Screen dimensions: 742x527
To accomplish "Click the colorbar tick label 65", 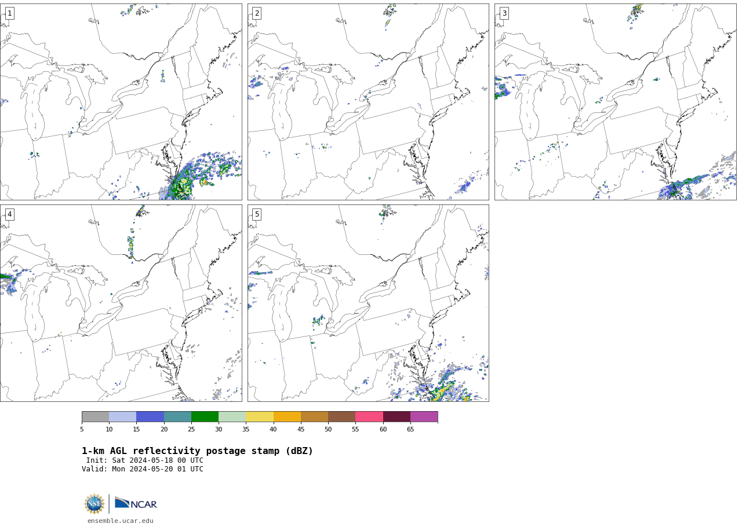I will click(x=410, y=429).
